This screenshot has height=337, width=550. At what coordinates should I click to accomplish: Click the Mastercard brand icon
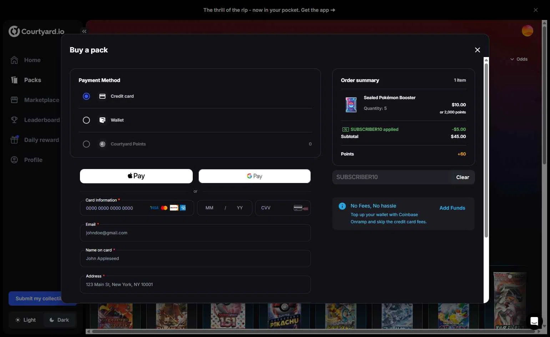coord(164,208)
